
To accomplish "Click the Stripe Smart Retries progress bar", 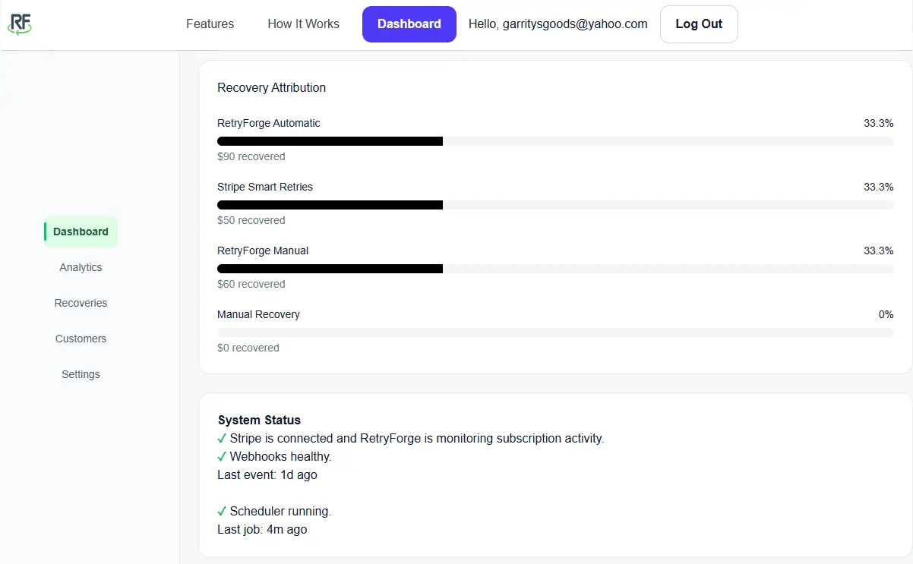I will [555, 205].
